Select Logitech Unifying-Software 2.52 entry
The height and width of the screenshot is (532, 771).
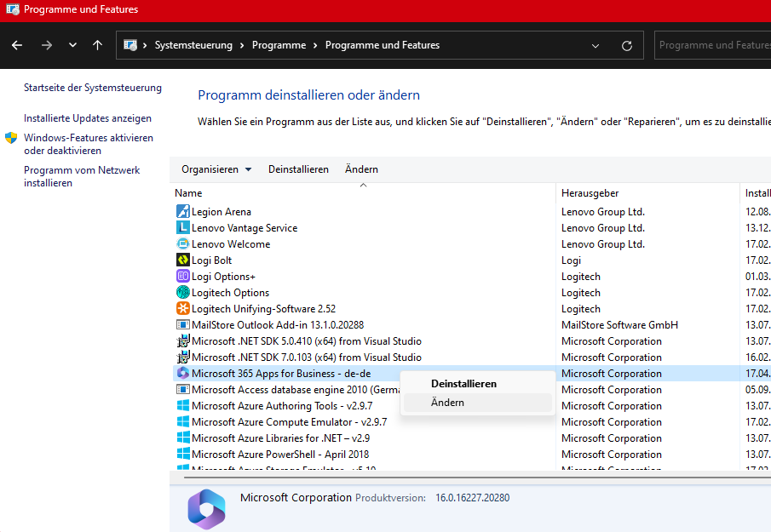tap(263, 309)
